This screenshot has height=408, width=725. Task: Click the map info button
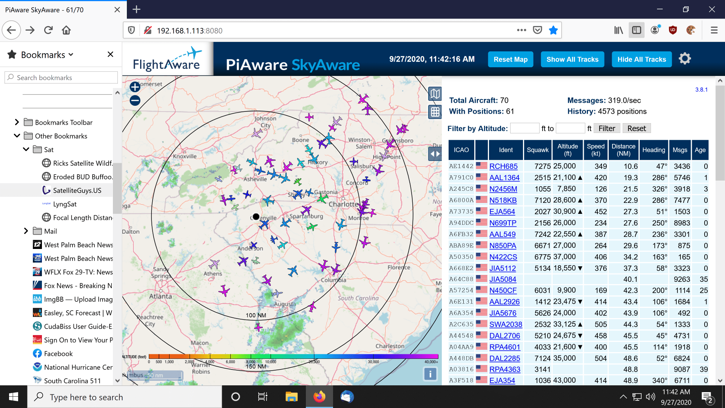point(430,374)
